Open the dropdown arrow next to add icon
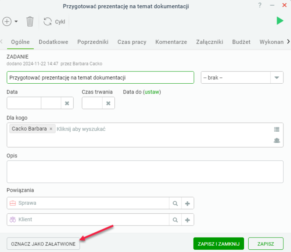The width and height of the screenshot is (291, 252). coord(16,22)
